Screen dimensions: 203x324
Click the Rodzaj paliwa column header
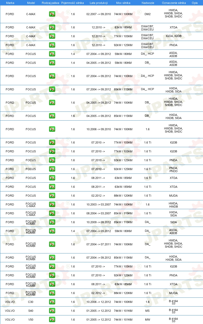click(50, 3)
